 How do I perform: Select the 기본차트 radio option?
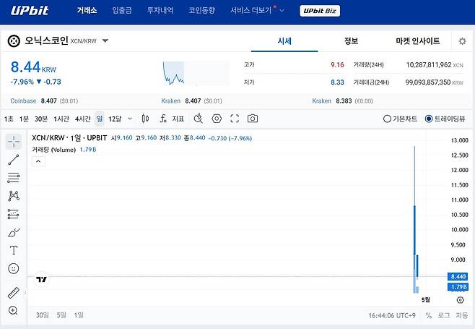click(401, 119)
